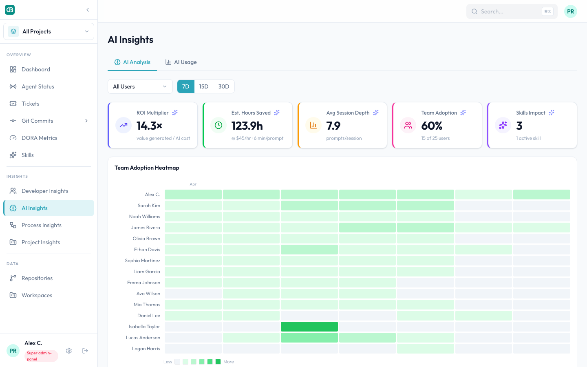The height and width of the screenshot is (367, 587).
Task: Log out using the exit icon
Action: 85,351
